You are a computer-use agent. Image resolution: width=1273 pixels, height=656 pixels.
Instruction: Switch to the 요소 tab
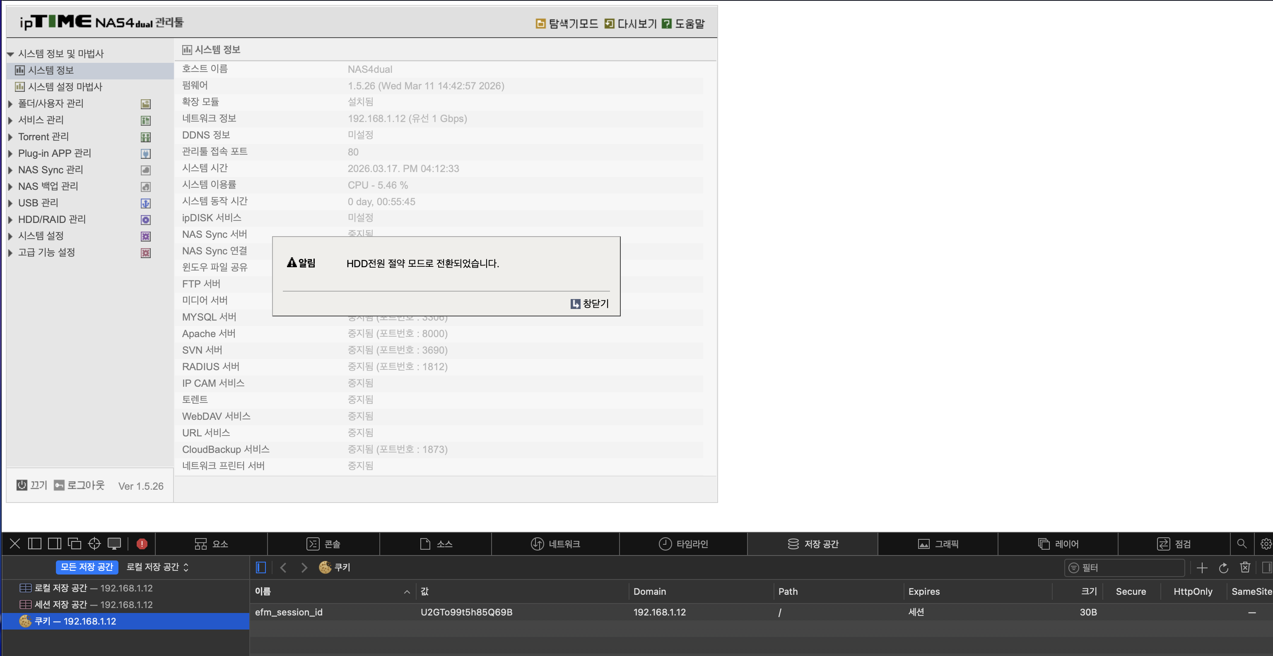[x=212, y=543]
